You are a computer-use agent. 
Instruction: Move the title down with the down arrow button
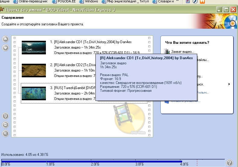click(5, 48)
